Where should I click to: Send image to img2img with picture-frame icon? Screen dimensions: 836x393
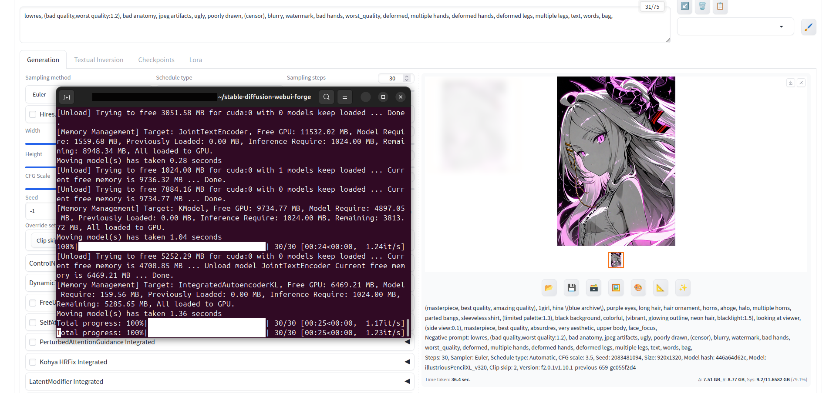tap(616, 288)
